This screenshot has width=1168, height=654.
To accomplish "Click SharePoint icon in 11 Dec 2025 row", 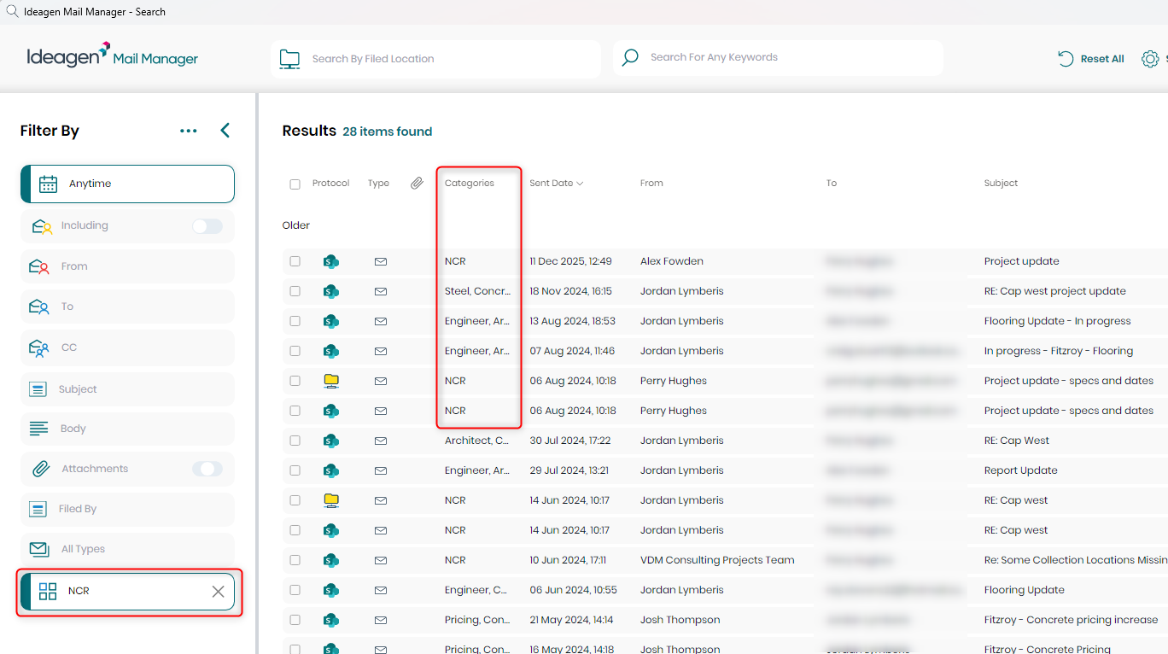I will [330, 261].
